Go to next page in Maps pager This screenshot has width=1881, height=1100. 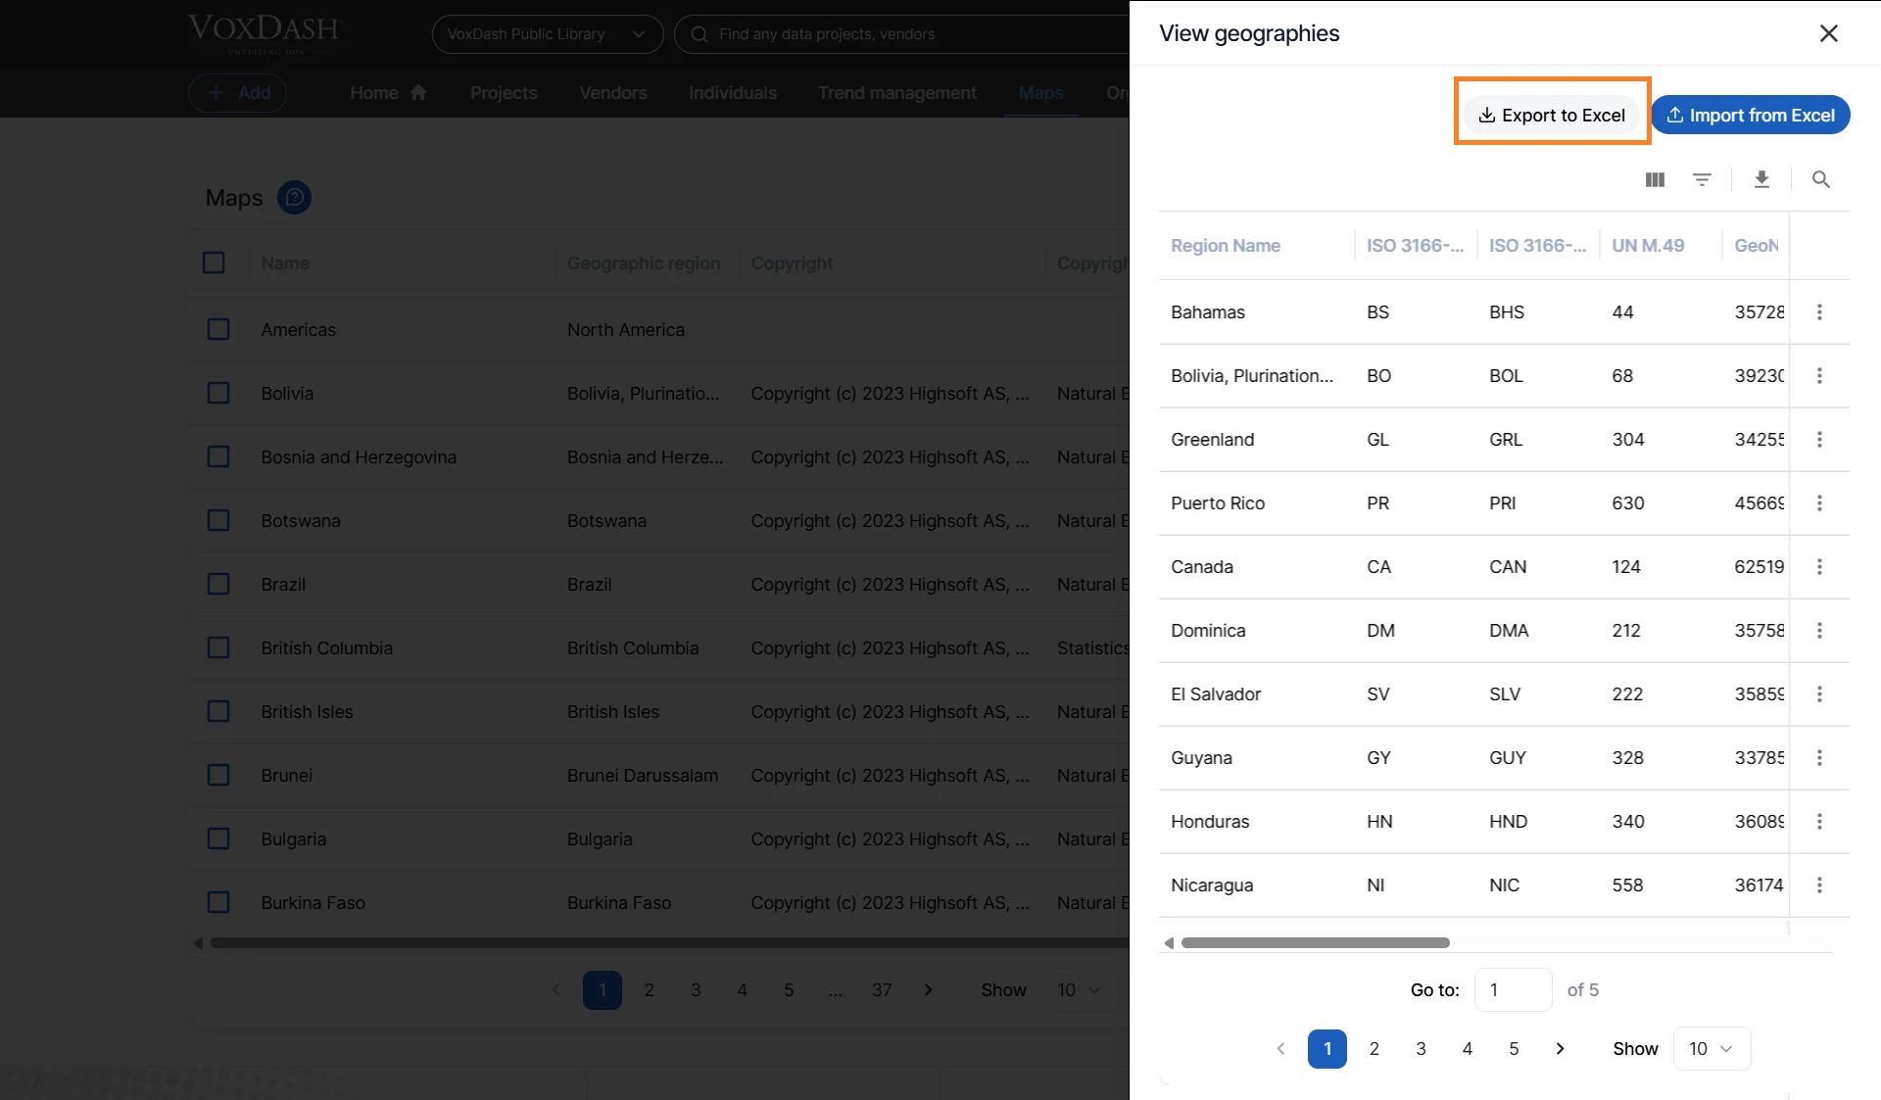pos(928,990)
